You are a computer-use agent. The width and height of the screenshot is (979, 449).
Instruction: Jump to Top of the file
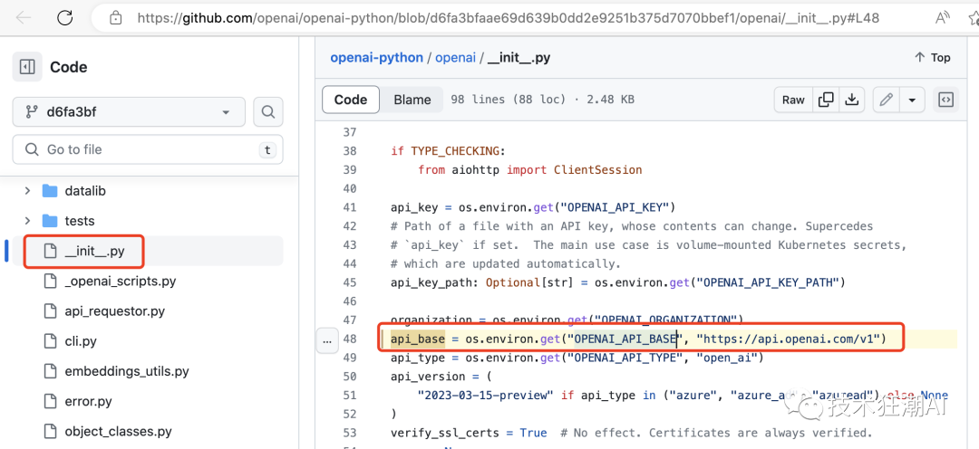pos(932,57)
